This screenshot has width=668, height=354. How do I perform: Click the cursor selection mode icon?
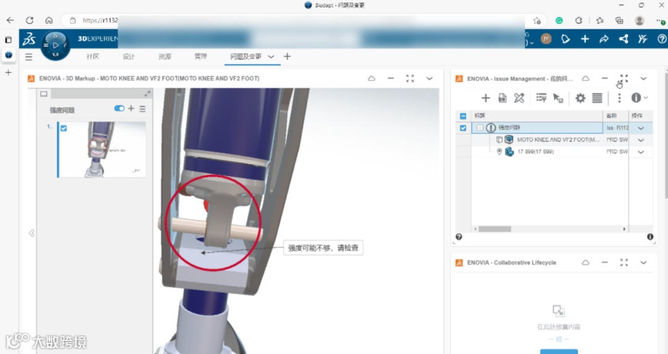click(x=558, y=98)
